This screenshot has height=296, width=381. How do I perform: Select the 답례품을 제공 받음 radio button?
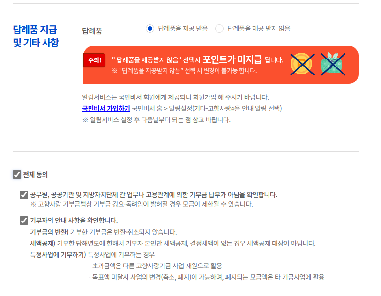coord(150,29)
